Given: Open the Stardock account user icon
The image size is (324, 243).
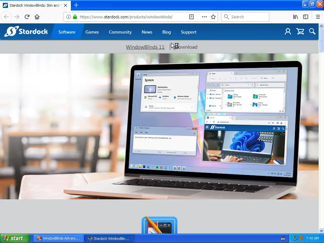Looking at the screenshot, I should (x=288, y=31).
